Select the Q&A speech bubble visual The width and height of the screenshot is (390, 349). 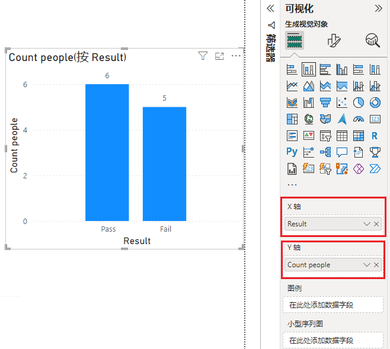(x=342, y=152)
